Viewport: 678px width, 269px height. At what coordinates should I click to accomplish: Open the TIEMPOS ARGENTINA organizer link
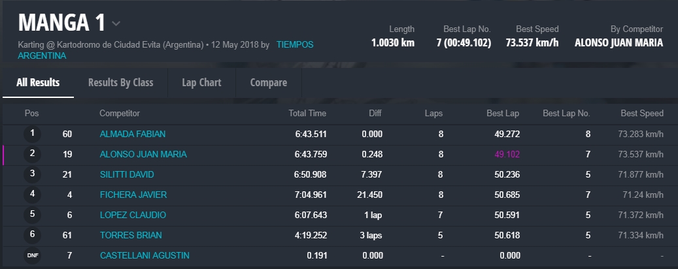(x=295, y=44)
